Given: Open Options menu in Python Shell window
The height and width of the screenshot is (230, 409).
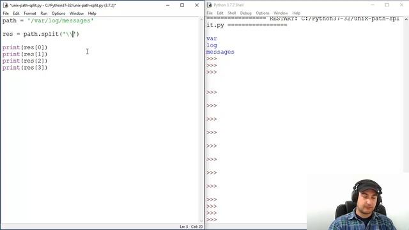Looking at the screenshot, I should 263,13.
